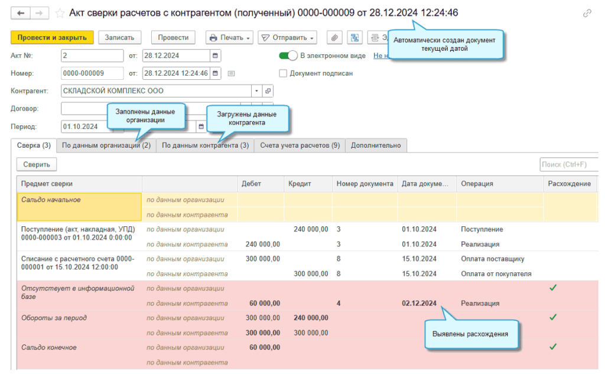Open the Дополнительно tab

(x=376, y=145)
